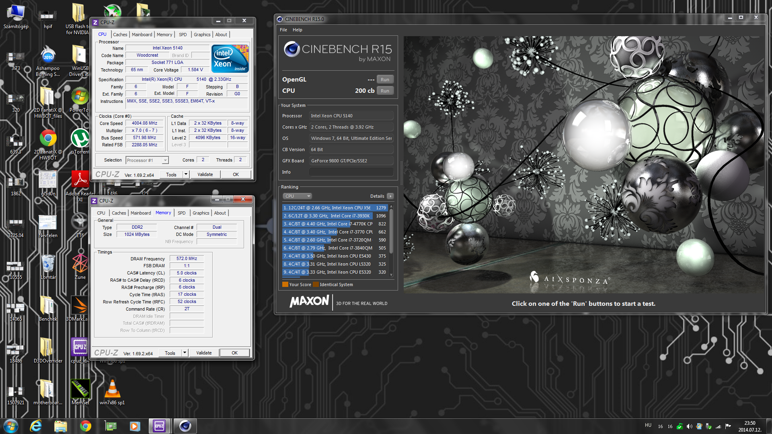Open the hpif desktop shortcut
This screenshot has height=434, width=772.
click(48, 19)
